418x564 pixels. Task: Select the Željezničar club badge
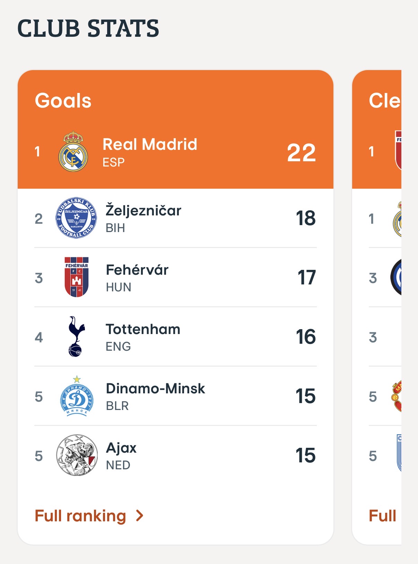pyautogui.click(x=76, y=218)
